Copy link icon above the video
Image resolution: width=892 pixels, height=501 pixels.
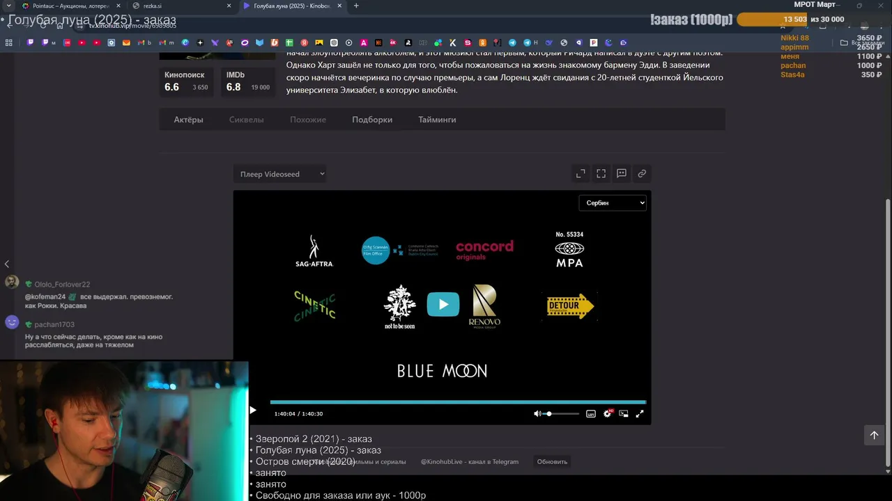pyautogui.click(x=642, y=173)
